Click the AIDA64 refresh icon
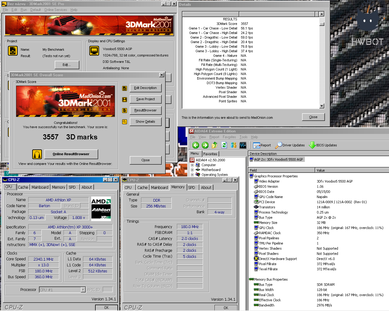 [224, 145]
